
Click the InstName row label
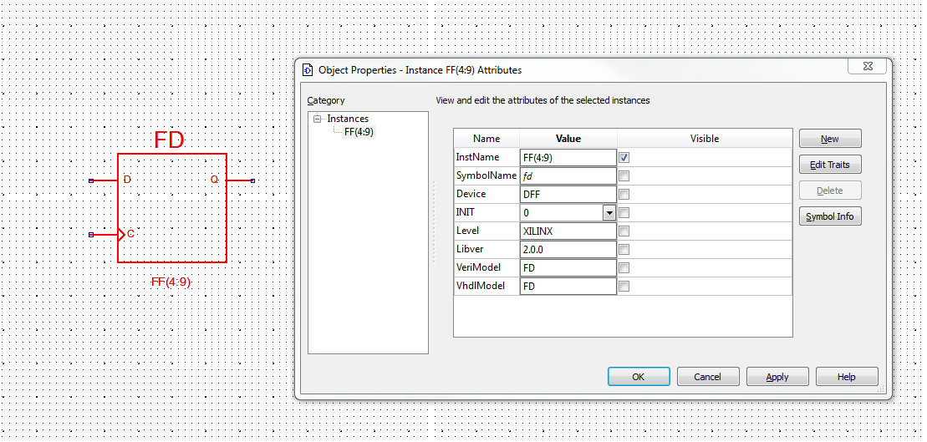pos(477,157)
